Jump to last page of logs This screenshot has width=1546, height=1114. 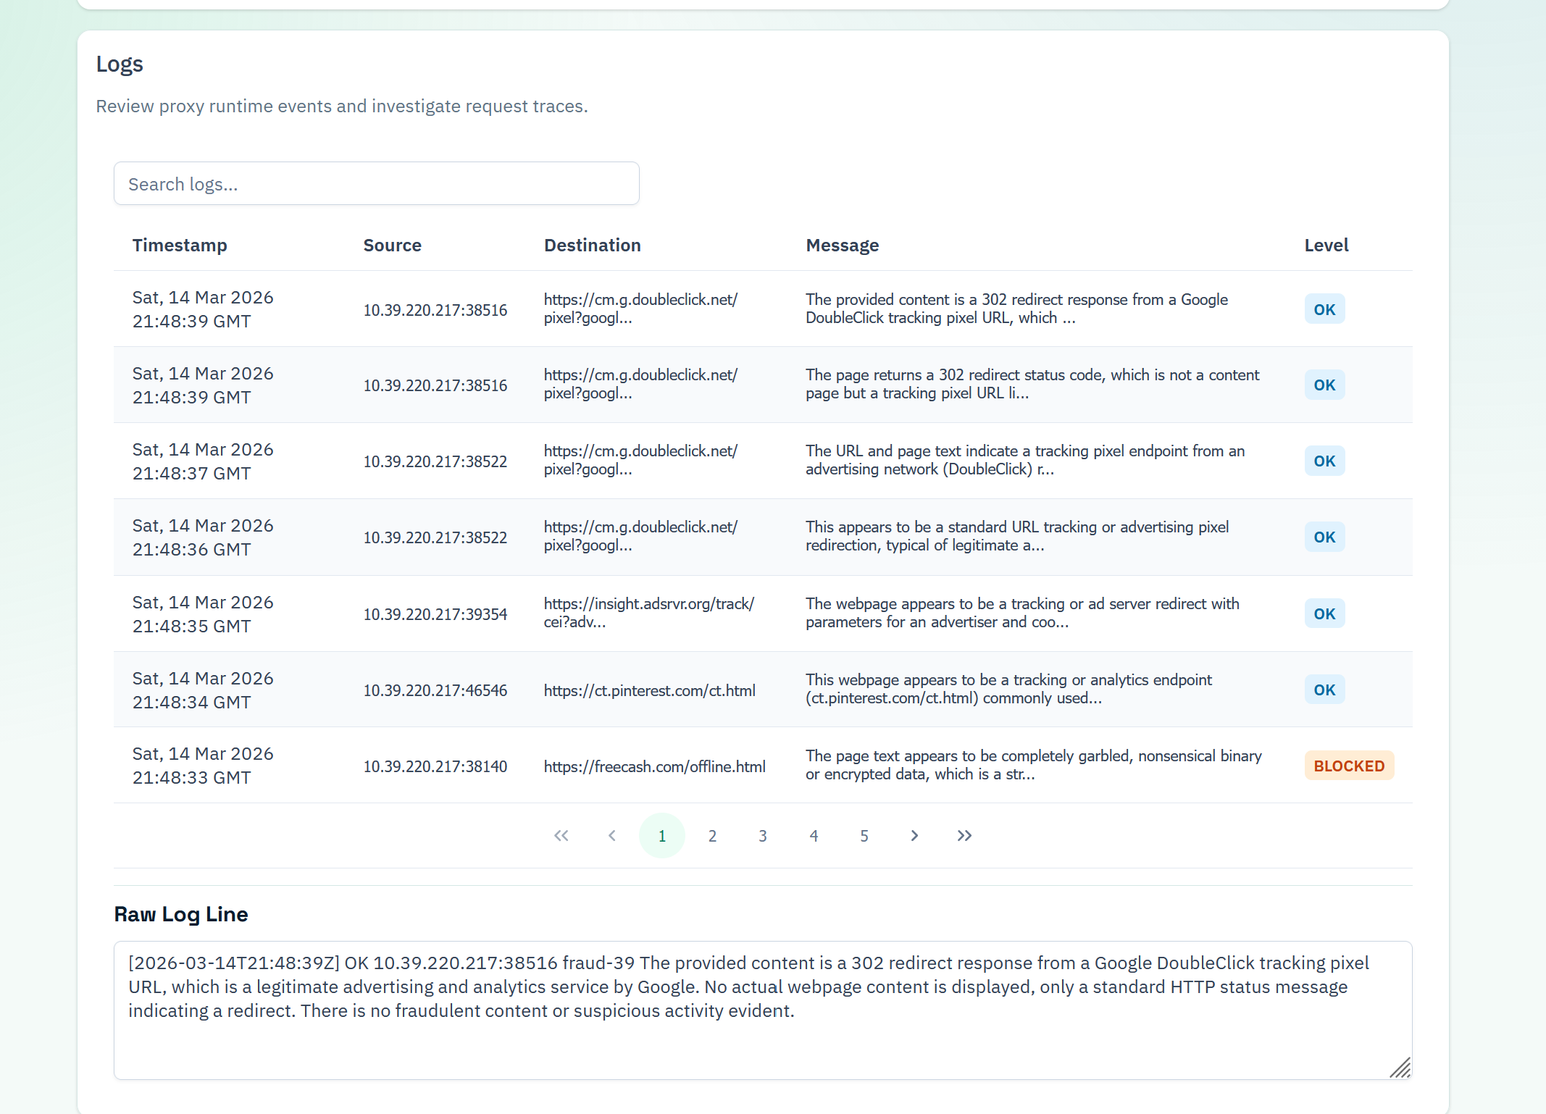(x=964, y=835)
